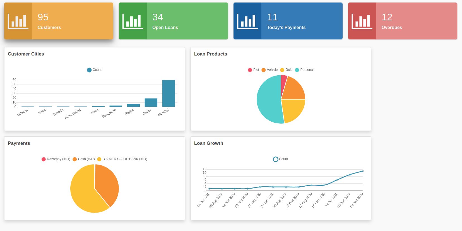Click the Udaipur axis label

[23, 112]
